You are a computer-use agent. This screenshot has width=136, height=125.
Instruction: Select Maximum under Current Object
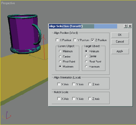point(60,66)
